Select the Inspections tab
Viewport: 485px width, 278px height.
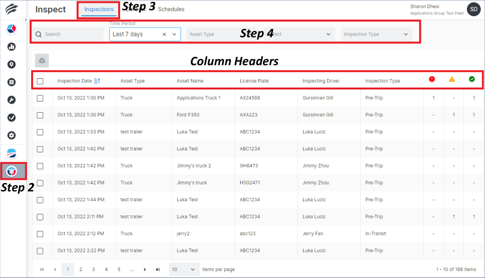(98, 9)
